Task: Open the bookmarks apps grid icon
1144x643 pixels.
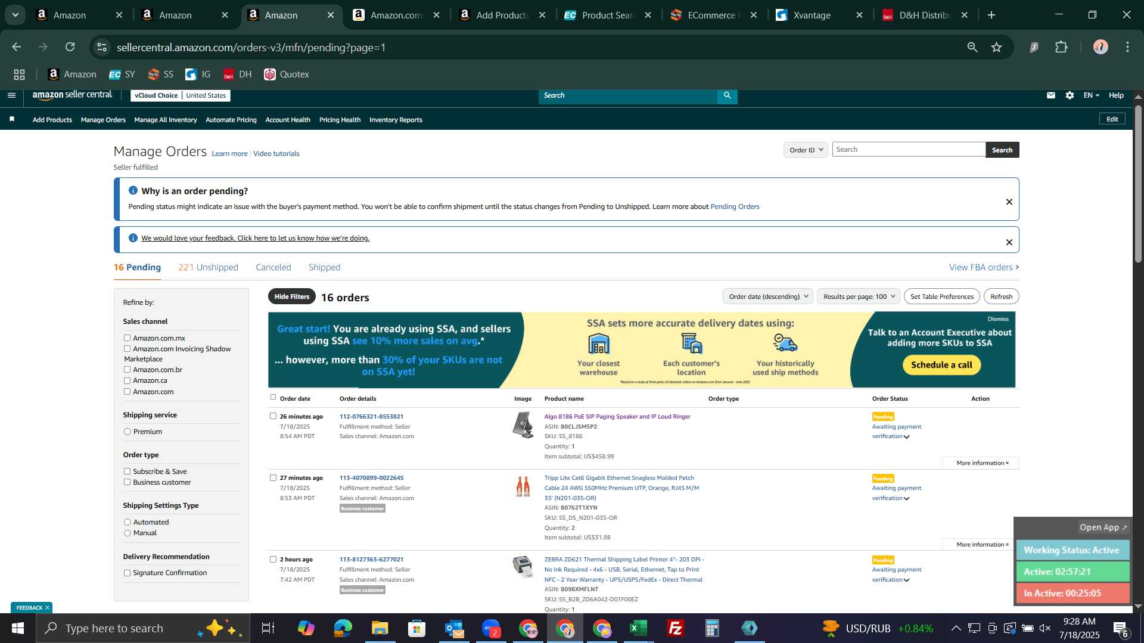Action: pos(20,74)
